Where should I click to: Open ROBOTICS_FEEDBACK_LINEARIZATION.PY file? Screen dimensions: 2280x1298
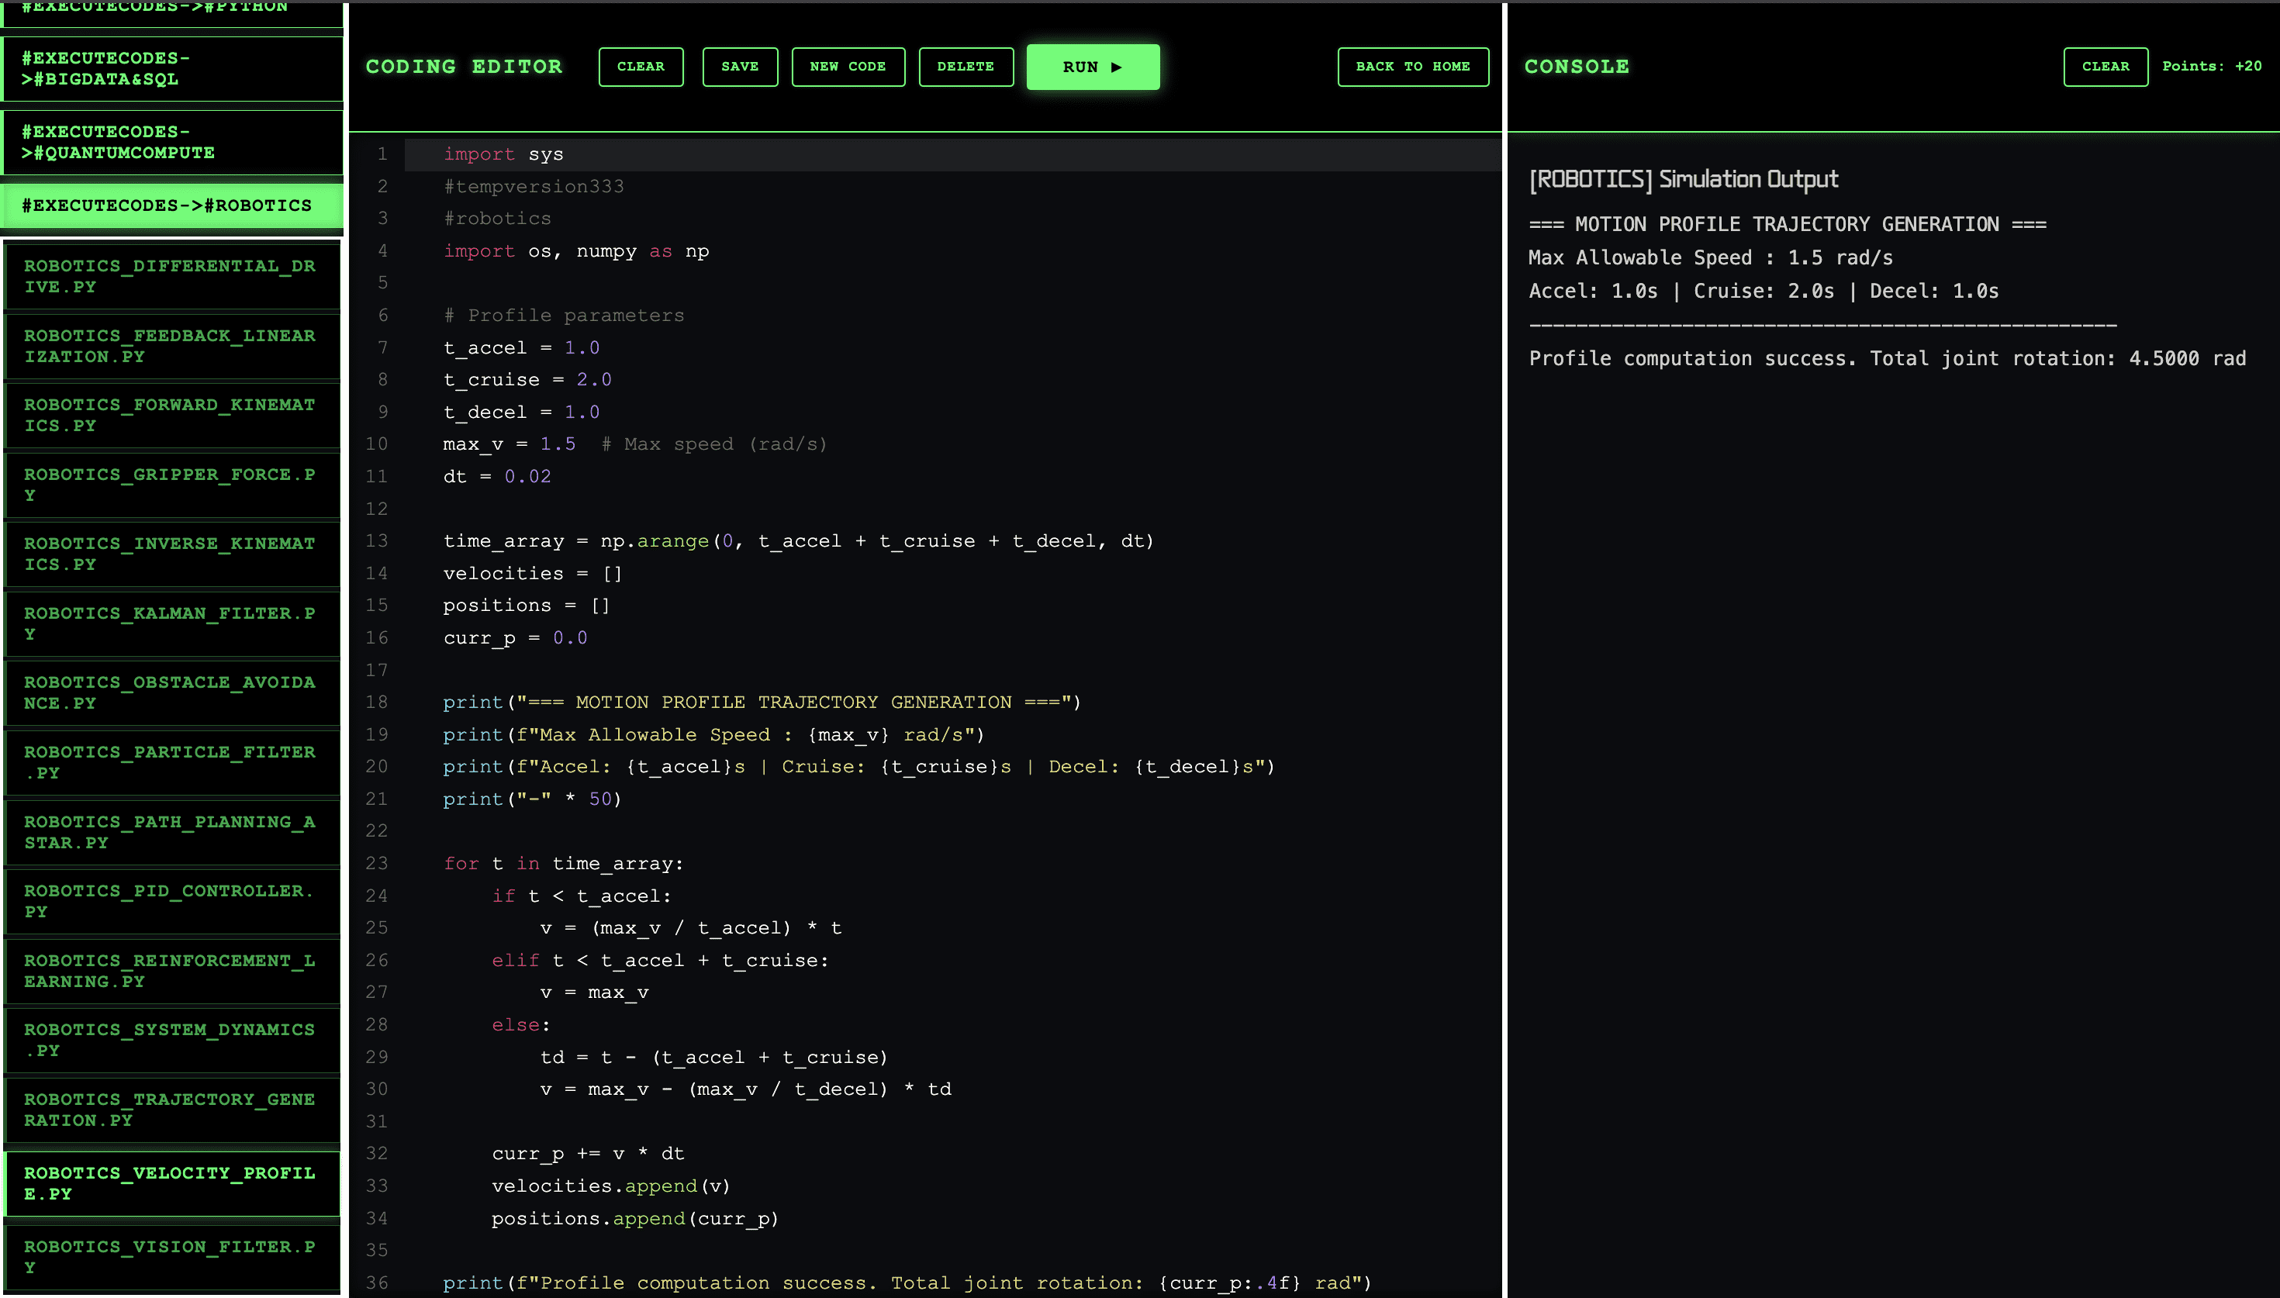(x=172, y=346)
